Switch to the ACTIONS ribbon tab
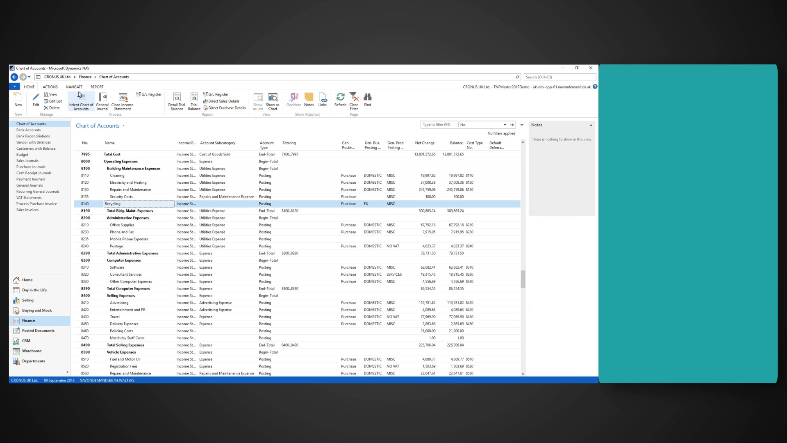This screenshot has height=443, width=787. point(50,87)
